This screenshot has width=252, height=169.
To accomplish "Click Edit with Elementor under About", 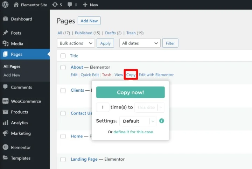I will pyautogui.click(x=156, y=75).
